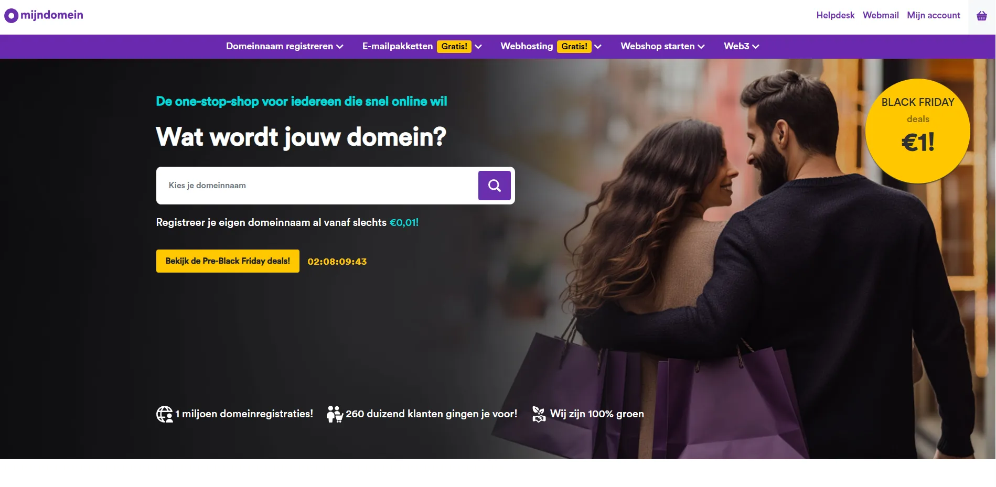Open the Helpdesk link

(x=836, y=16)
